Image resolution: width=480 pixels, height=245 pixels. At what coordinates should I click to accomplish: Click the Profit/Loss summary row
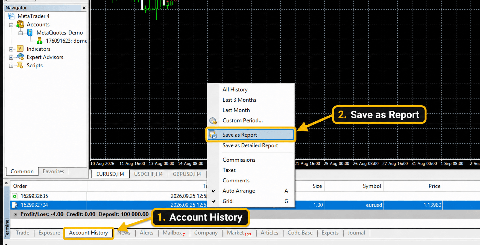point(245,214)
